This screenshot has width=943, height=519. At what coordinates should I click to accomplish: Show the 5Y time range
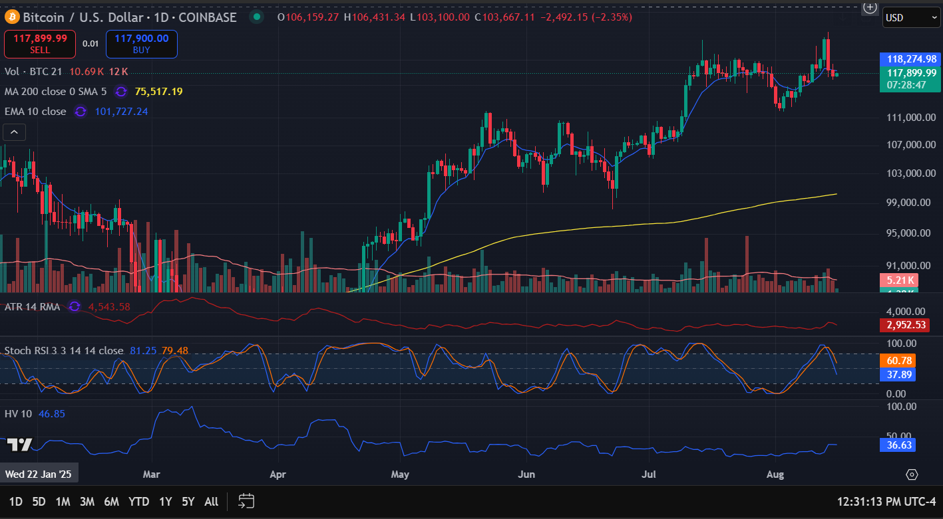click(x=188, y=502)
